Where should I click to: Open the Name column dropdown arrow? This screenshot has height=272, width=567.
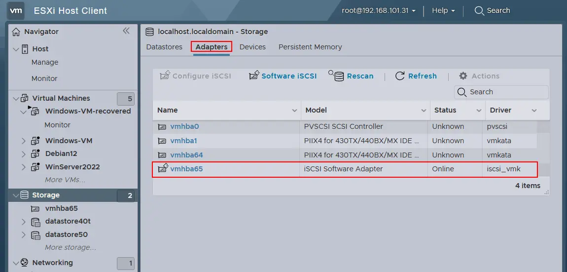tap(294, 111)
